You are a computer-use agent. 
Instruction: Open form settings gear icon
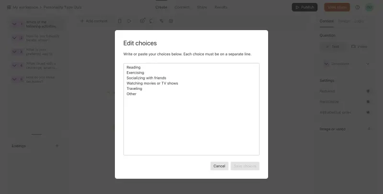[x=171, y=21]
